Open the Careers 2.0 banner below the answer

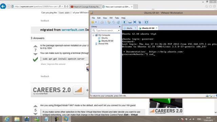60,90
